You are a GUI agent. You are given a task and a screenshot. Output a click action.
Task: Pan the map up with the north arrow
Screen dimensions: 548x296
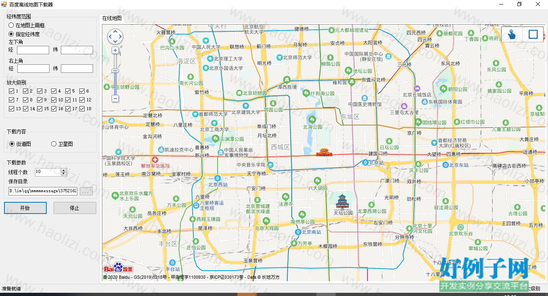tap(115, 31)
